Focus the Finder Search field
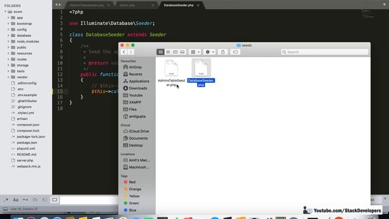This screenshot has height=219, width=389. point(325,52)
